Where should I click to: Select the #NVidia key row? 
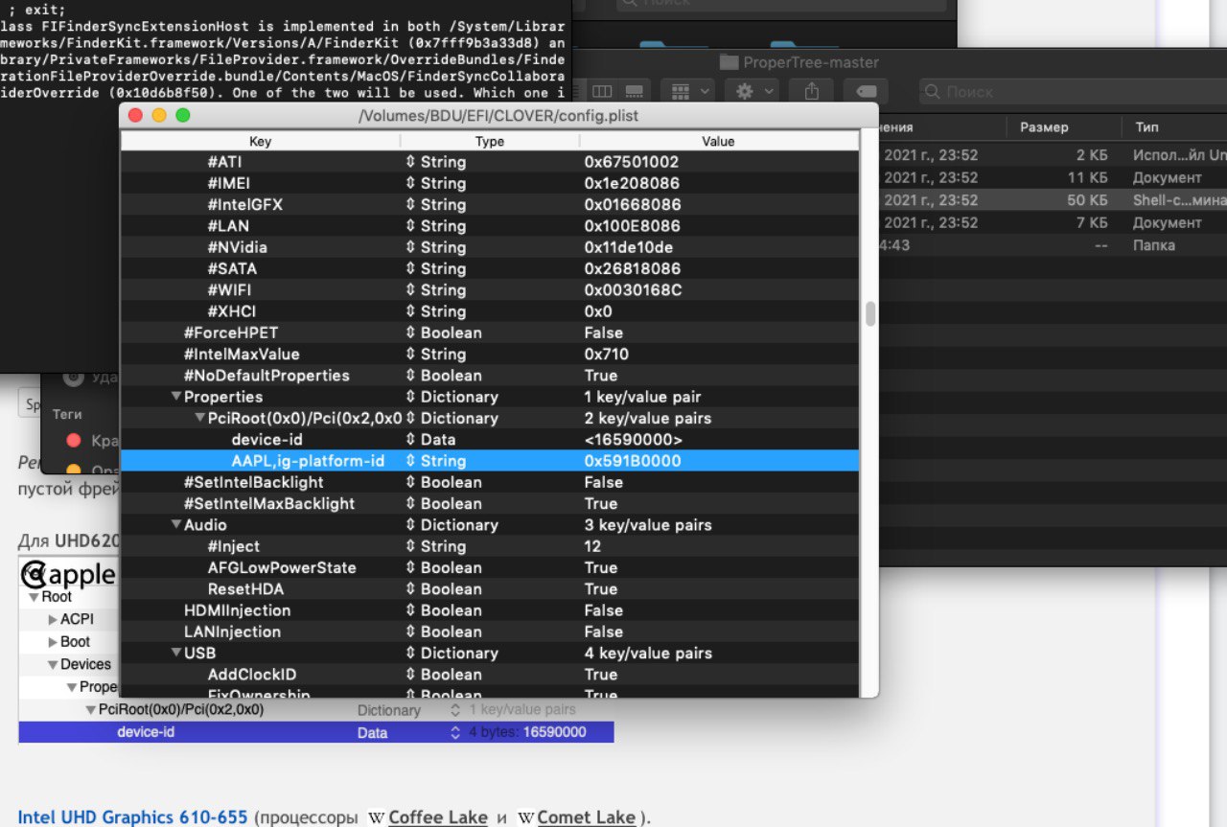coord(489,247)
